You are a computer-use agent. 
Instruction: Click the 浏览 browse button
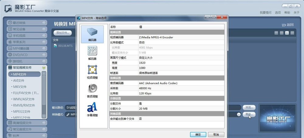pos(249,107)
